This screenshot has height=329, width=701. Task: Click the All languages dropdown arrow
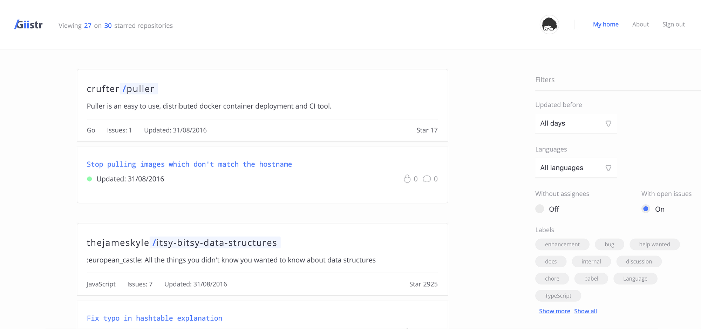coord(608,168)
